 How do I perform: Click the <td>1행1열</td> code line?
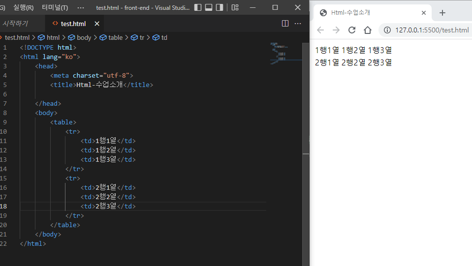coord(108,141)
